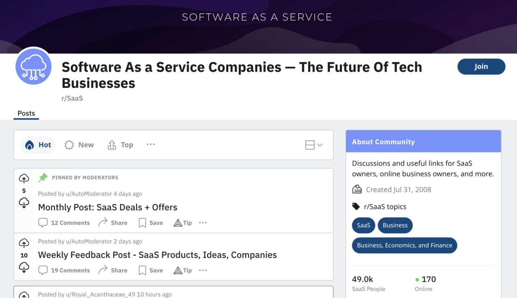
Task: Share the Weekly Feedback Post
Action: point(113,271)
